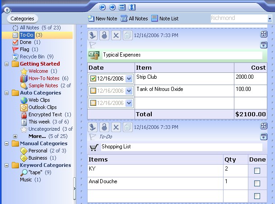This screenshot has width=275, height=204.
Task: Click the New Note button
Action: 103,19
